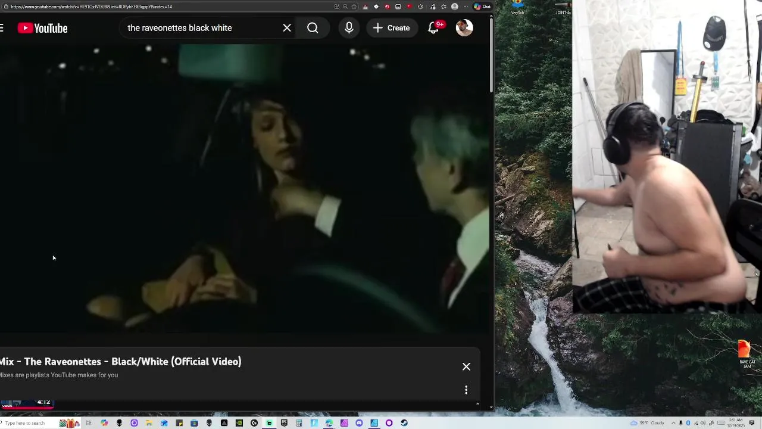Open Calculator from the taskbar

click(x=299, y=423)
